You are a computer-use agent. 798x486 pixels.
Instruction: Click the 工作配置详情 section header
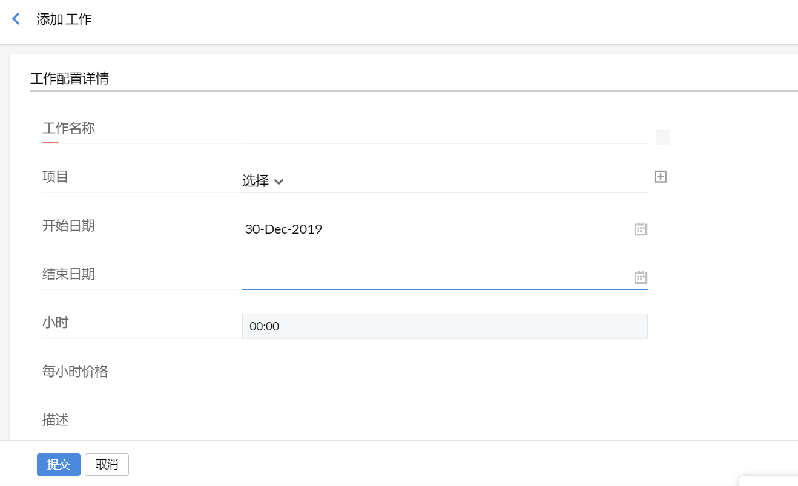pyautogui.click(x=70, y=79)
